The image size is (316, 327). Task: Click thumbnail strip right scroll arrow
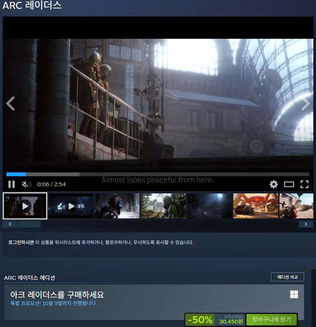[x=306, y=224]
